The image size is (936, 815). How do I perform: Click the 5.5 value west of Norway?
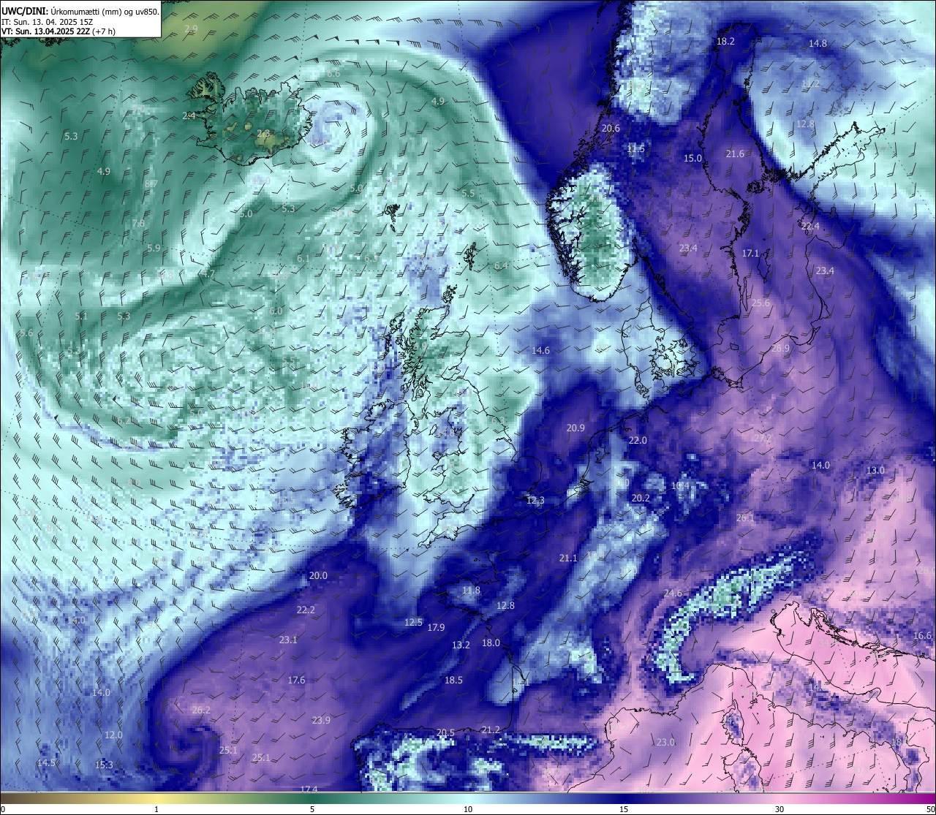(x=468, y=194)
